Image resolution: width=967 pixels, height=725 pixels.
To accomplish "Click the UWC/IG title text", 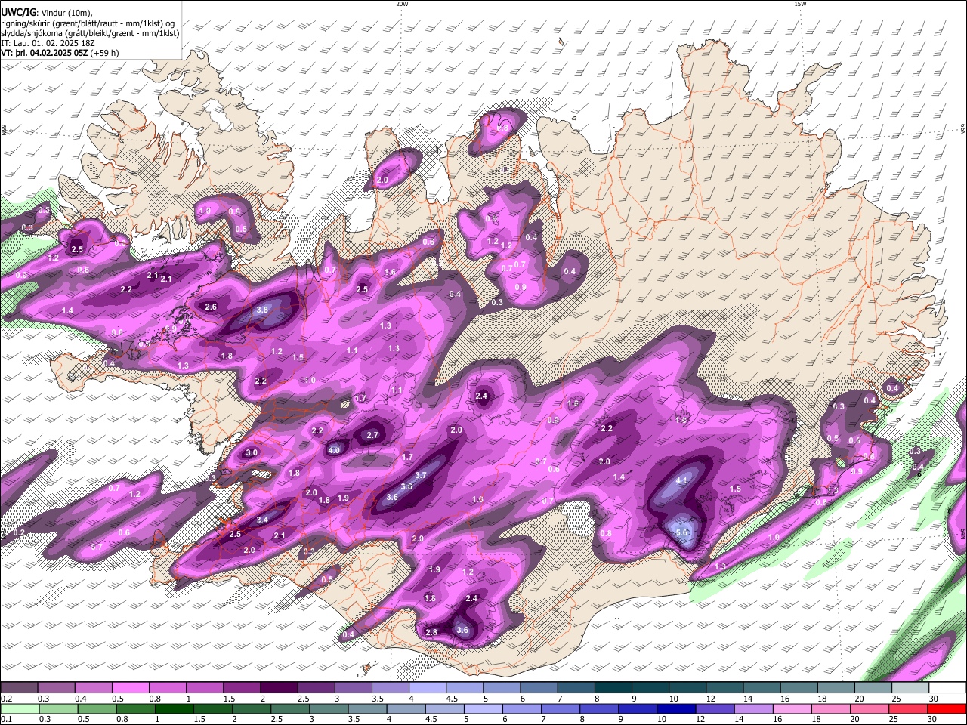I will 18,13.
